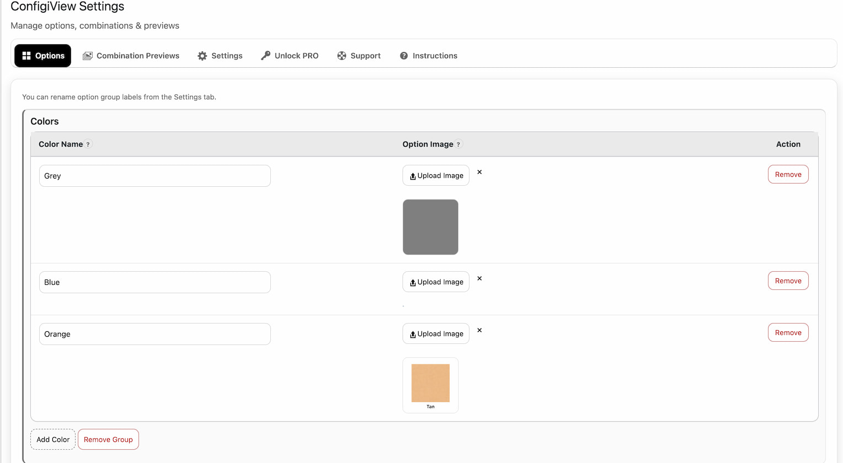This screenshot has height=463, width=843.
Task: Click the grey color swatch preview
Action: (x=430, y=227)
